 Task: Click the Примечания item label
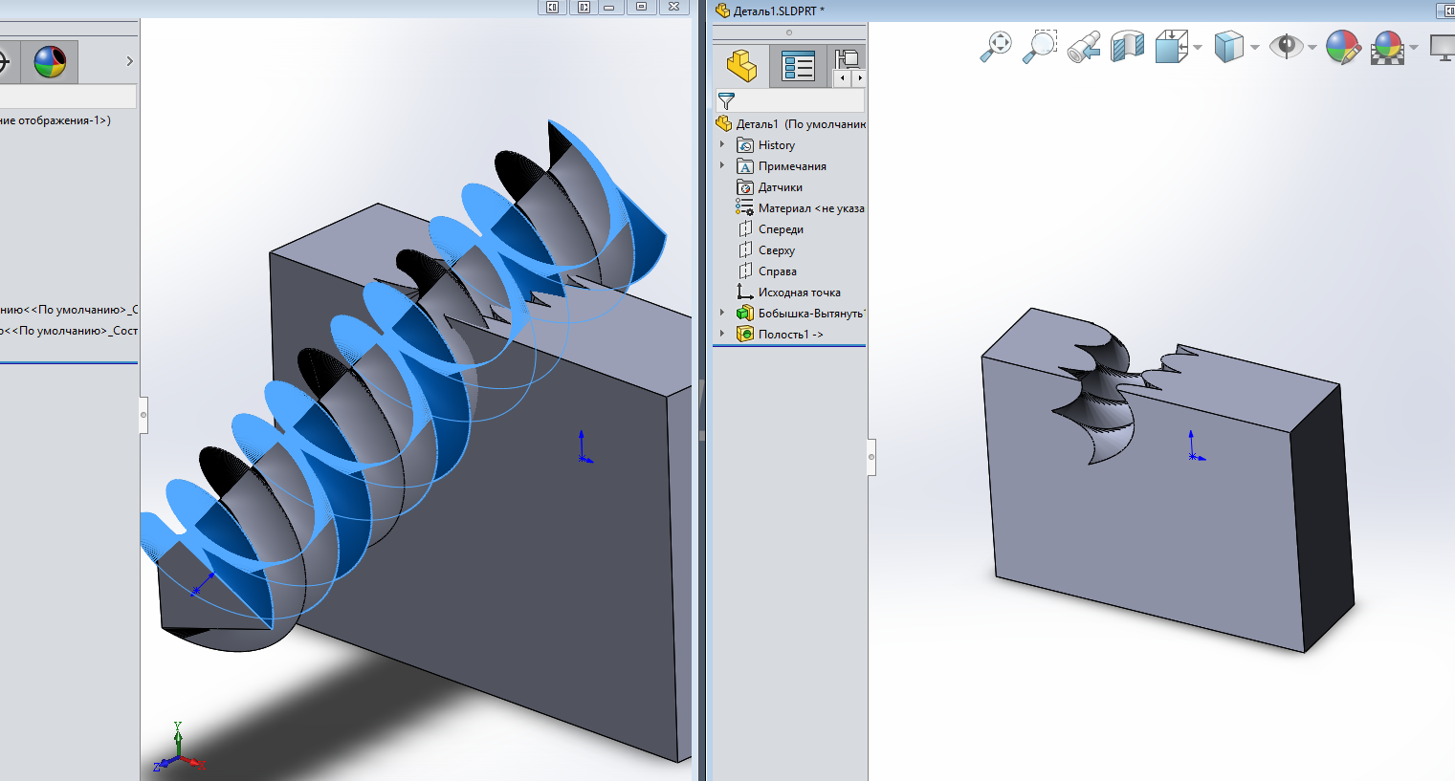coord(792,166)
